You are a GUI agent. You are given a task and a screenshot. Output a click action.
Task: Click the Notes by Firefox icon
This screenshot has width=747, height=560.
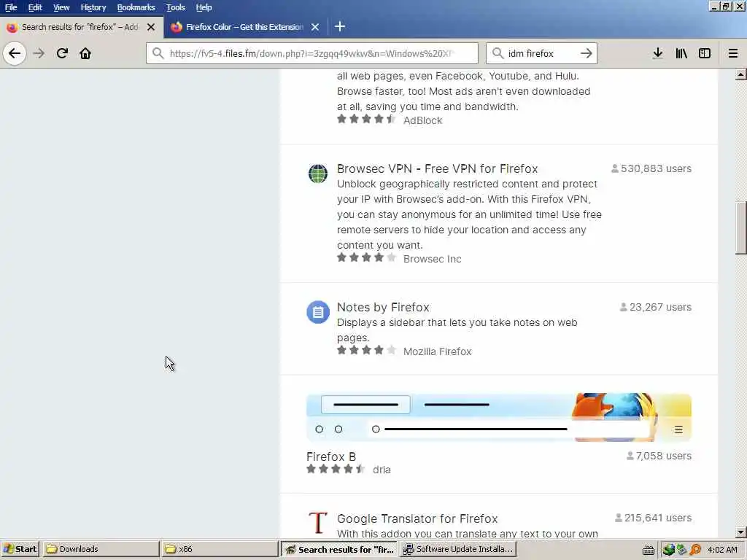click(x=318, y=312)
